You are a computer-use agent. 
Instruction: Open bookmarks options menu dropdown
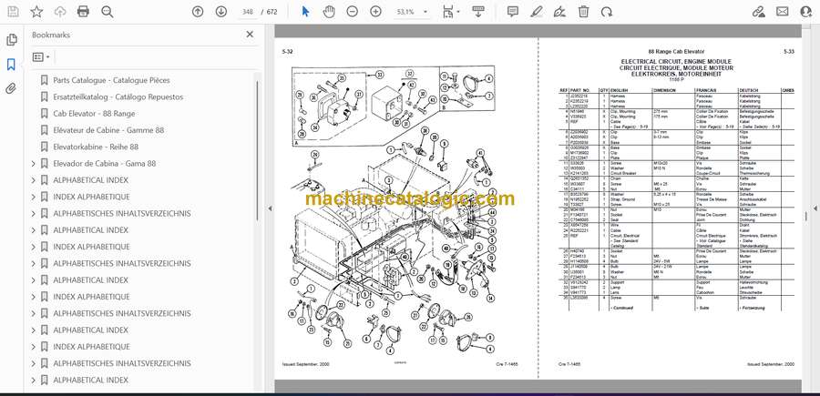41,57
